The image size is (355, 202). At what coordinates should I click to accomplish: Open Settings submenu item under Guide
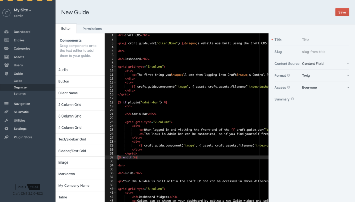pyautogui.click(x=20, y=94)
